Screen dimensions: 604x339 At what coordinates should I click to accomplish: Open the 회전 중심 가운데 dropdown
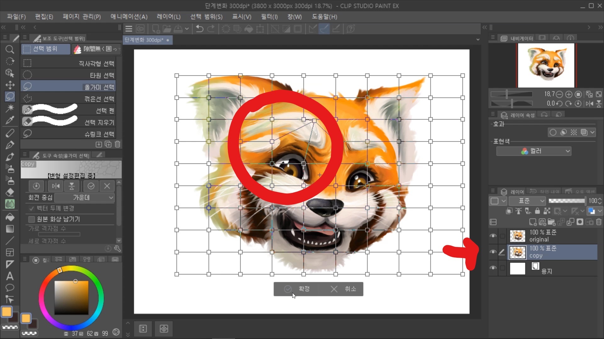(84, 197)
